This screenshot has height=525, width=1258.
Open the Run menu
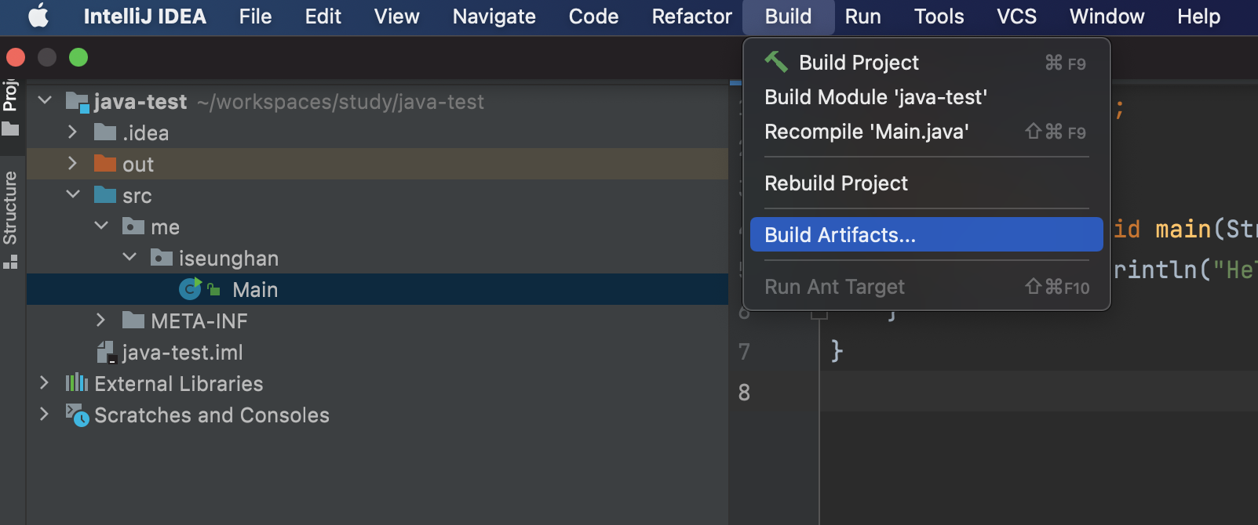pyautogui.click(x=863, y=16)
